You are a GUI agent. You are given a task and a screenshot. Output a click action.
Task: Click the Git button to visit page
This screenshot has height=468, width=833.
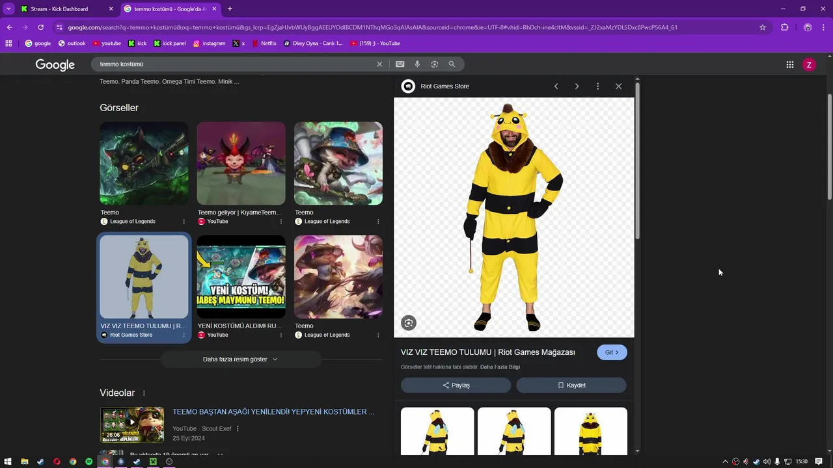(612, 352)
